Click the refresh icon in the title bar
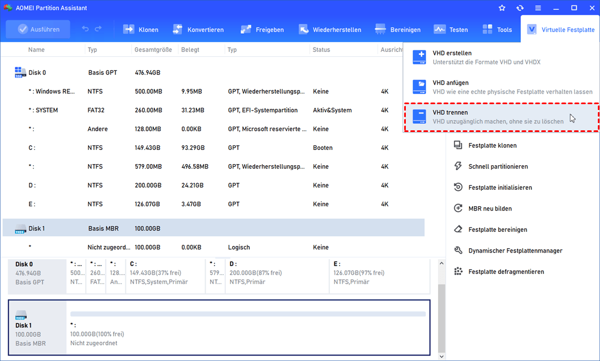The width and height of the screenshot is (600, 361). click(520, 8)
